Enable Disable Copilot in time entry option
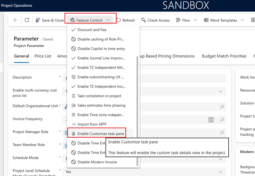The width and height of the screenshot is (255, 176). pyautogui.click(x=101, y=49)
